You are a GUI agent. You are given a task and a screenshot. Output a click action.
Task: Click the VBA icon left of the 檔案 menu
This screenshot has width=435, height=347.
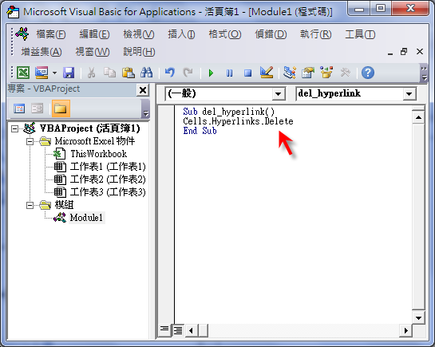click(22, 34)
